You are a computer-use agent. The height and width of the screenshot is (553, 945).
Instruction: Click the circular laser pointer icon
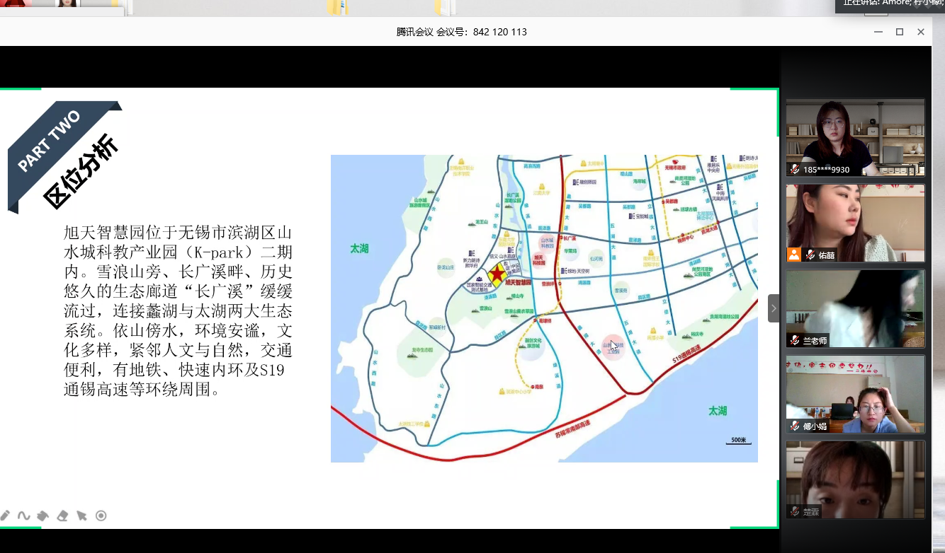101,516
